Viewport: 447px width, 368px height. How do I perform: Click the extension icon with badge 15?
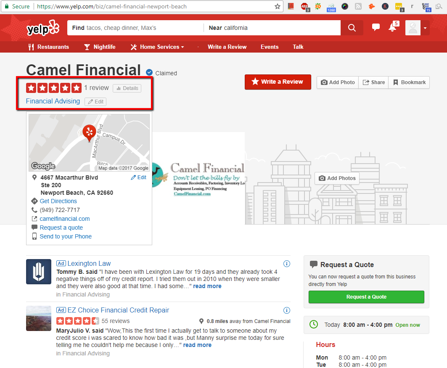tap(426, 7)
